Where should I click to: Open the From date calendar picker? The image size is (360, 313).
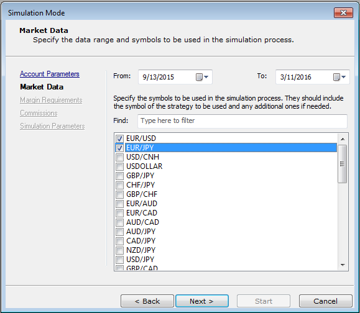(202, 77)
